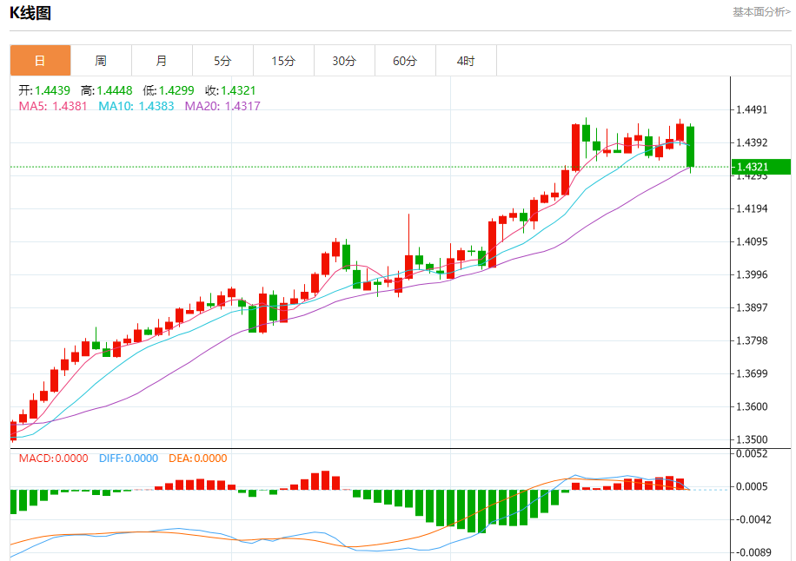Click the MA20: 1.4317 indicator label
The image size is (796, 561).
222,106
